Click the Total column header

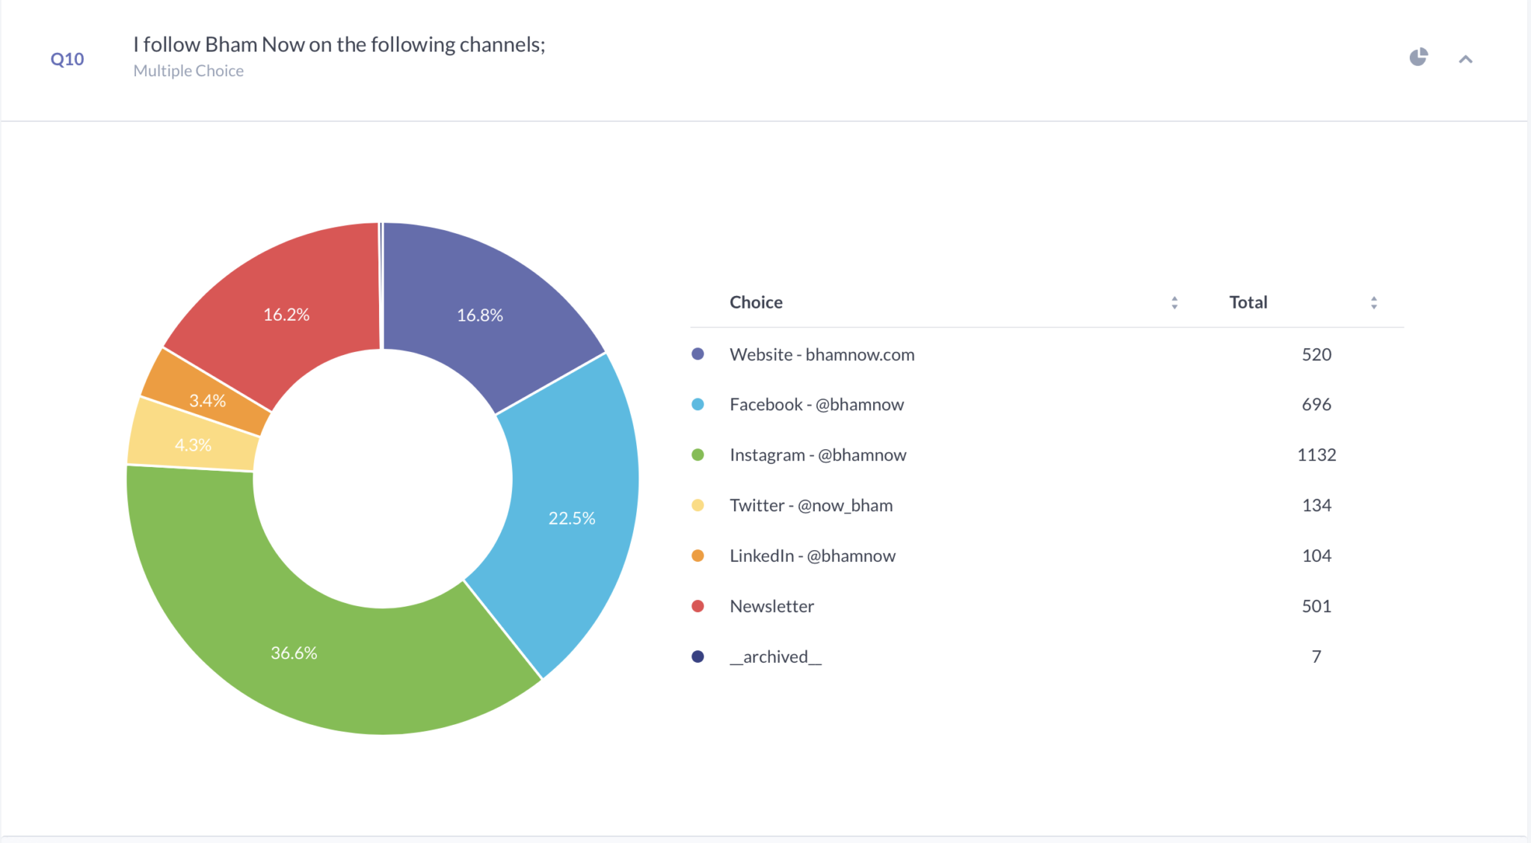point(1248,302)
